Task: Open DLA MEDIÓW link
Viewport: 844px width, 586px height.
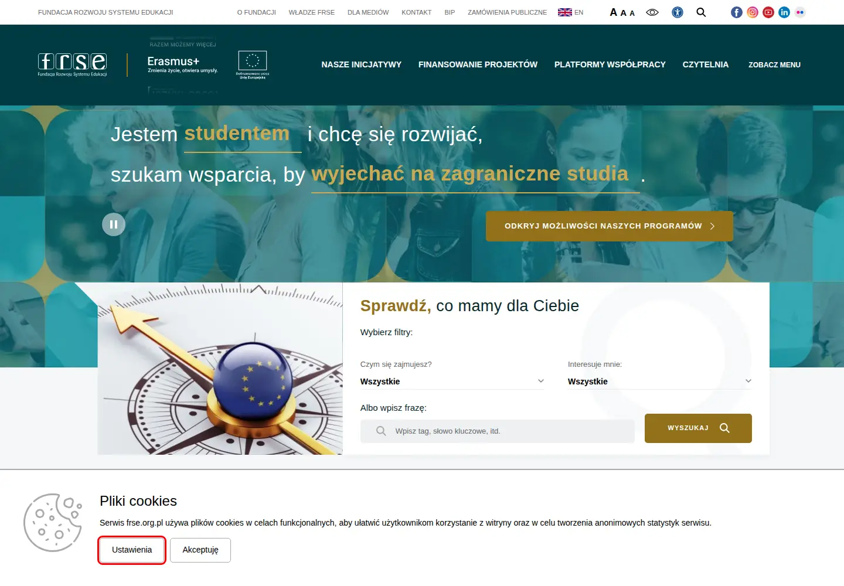Action: click(x=368, y=12)
